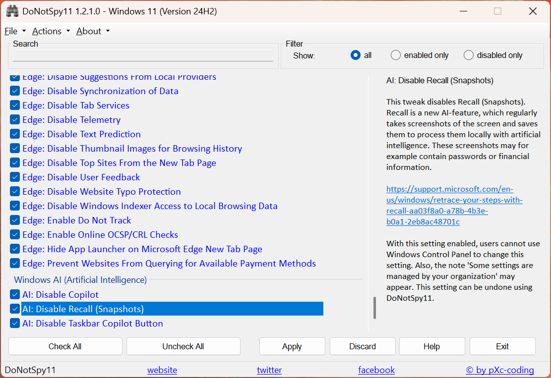
Task: Open the facebook link
Action: click(x=376, y=370)
